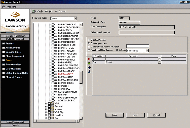Check the EMP-PAY-RATE checkbox
This screenshot has height=128, width=190.
click(x=53, y=74)
